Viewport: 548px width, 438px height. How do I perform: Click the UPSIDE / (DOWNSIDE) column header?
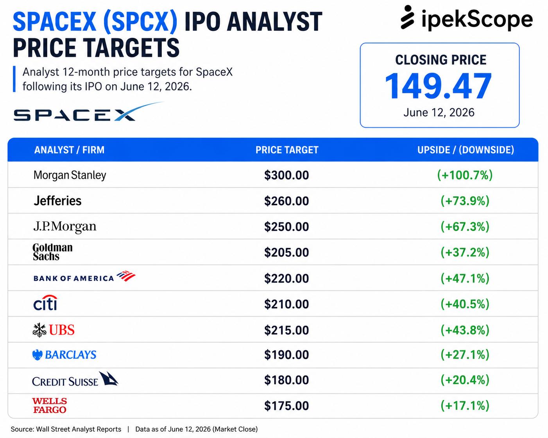(x=466, y=150)
